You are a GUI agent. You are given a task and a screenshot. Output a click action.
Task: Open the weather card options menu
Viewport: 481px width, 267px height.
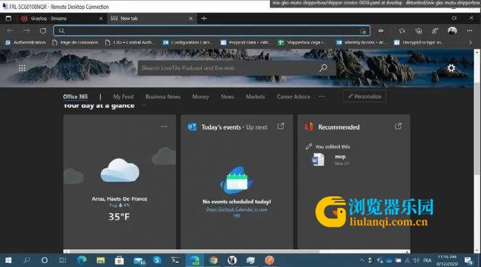click(x=164, y=126)
